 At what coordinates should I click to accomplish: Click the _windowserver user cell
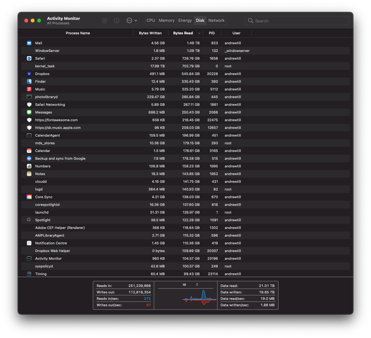pyautogui.click(x=237, y=51)
